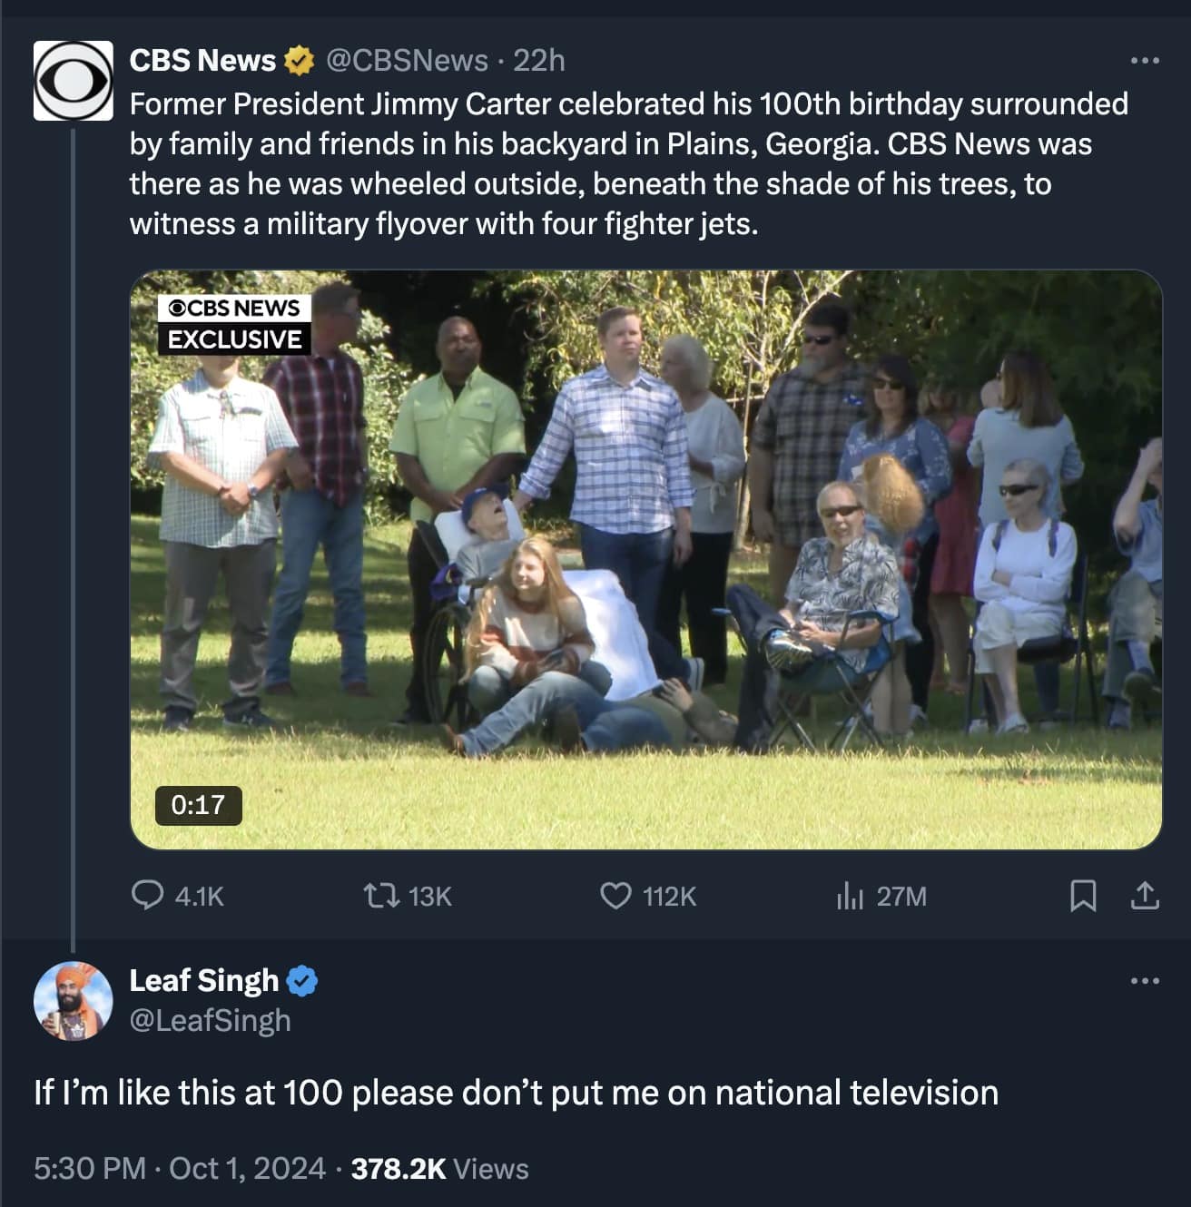Open the @CBSNews handle link
This screenshot has width=1191, height=1207.
click(407, 61)
